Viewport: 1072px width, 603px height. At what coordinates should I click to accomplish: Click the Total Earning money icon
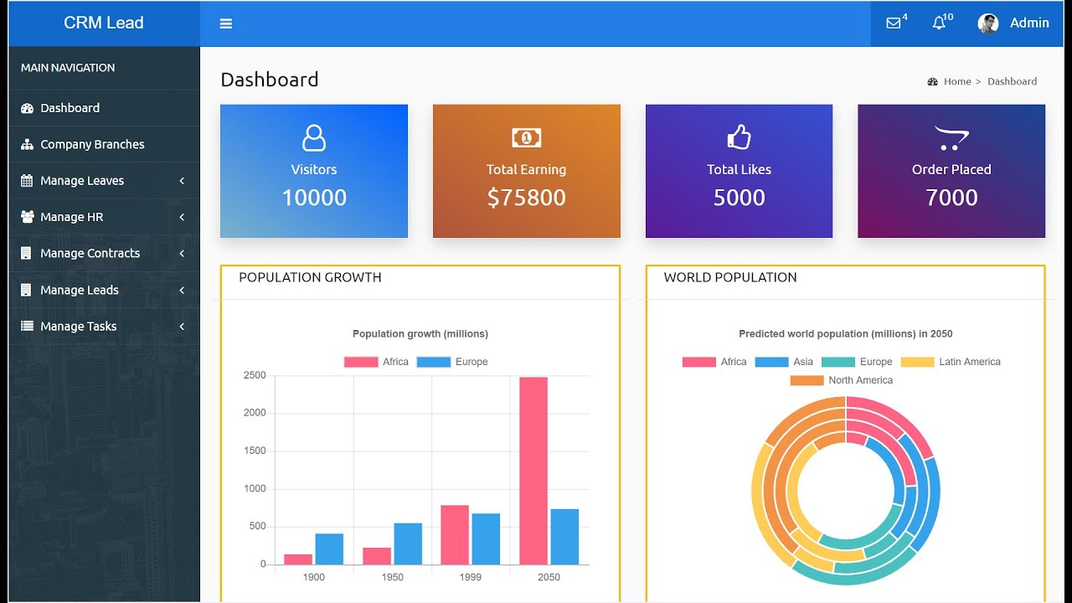click(x=526, y=137)
